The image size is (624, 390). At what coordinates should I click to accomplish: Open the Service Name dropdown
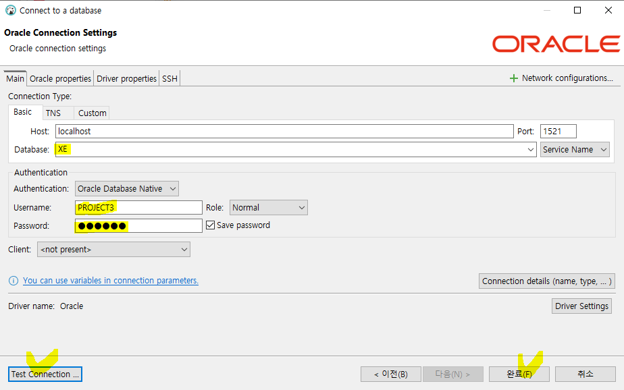(x=575, y=150)
